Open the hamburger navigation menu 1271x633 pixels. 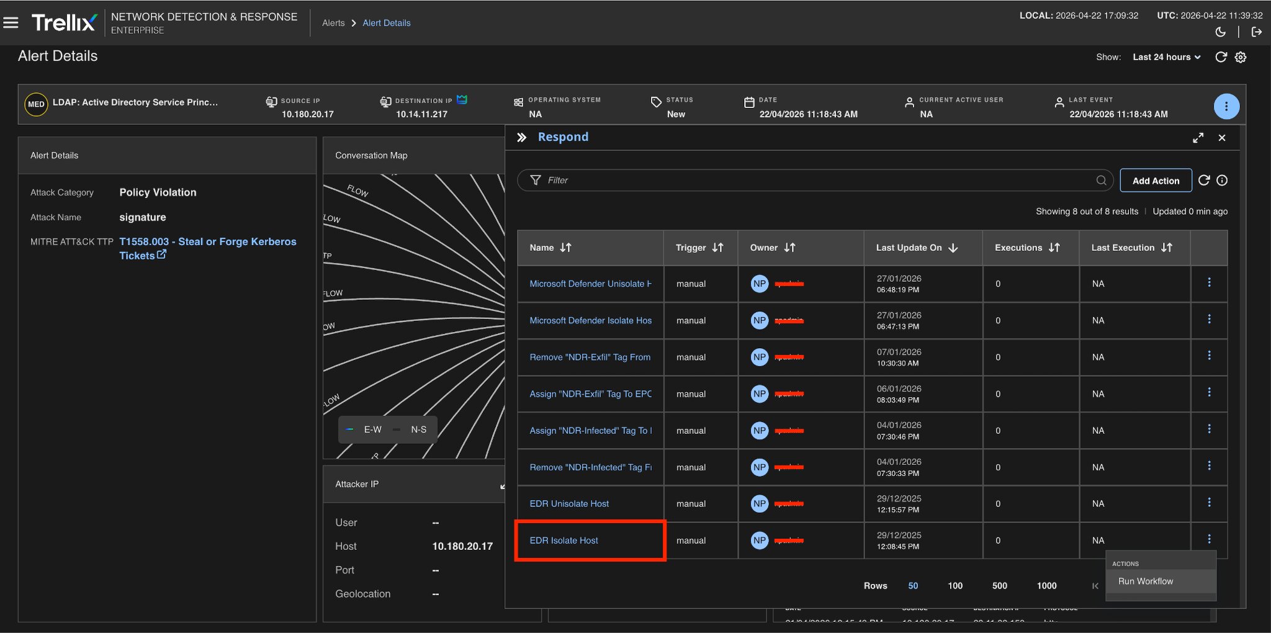point(11,23)
